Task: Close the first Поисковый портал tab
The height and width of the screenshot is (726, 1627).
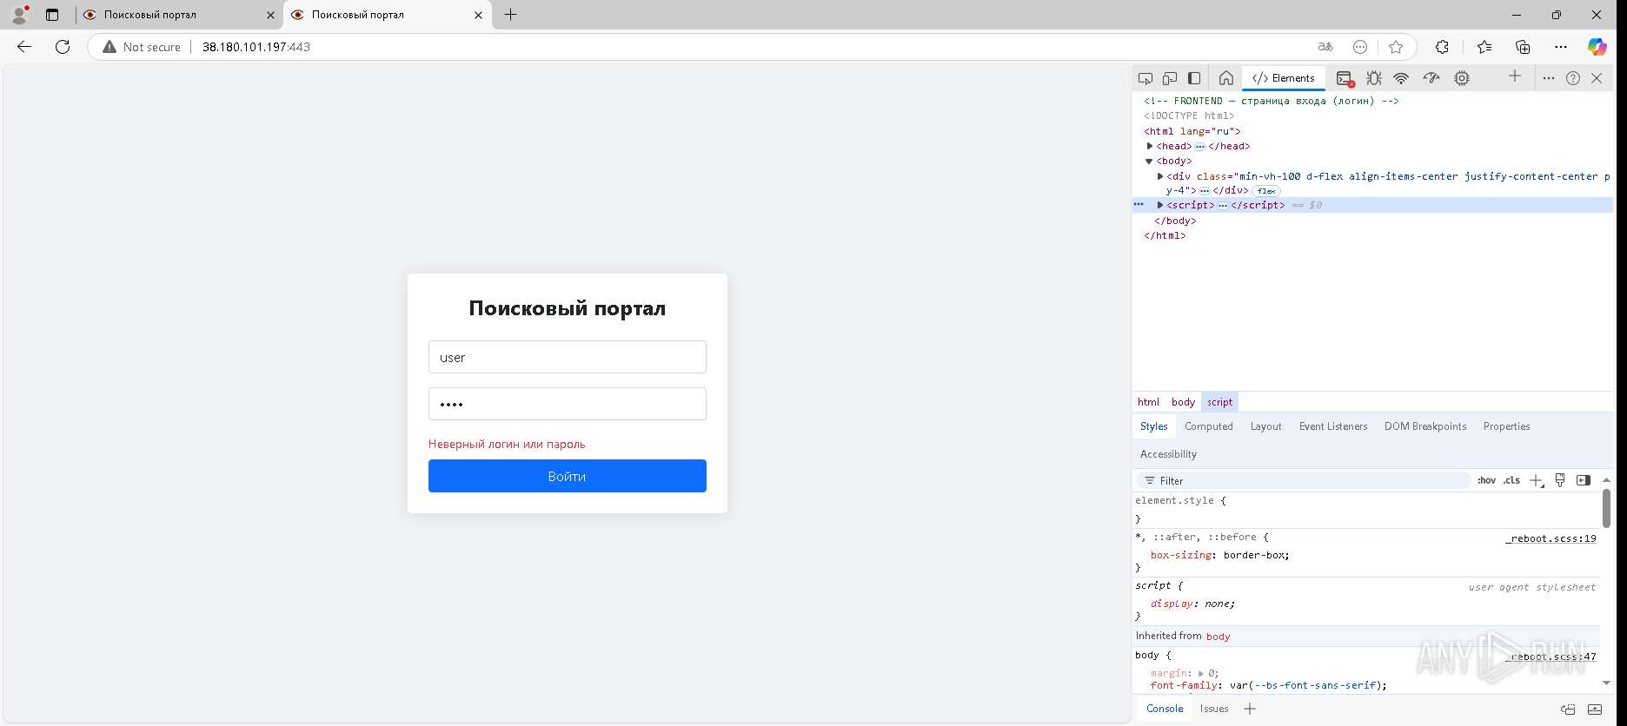Action: [270, 15]
